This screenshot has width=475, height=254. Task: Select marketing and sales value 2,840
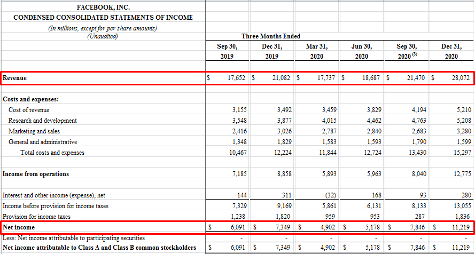(374, 131)
